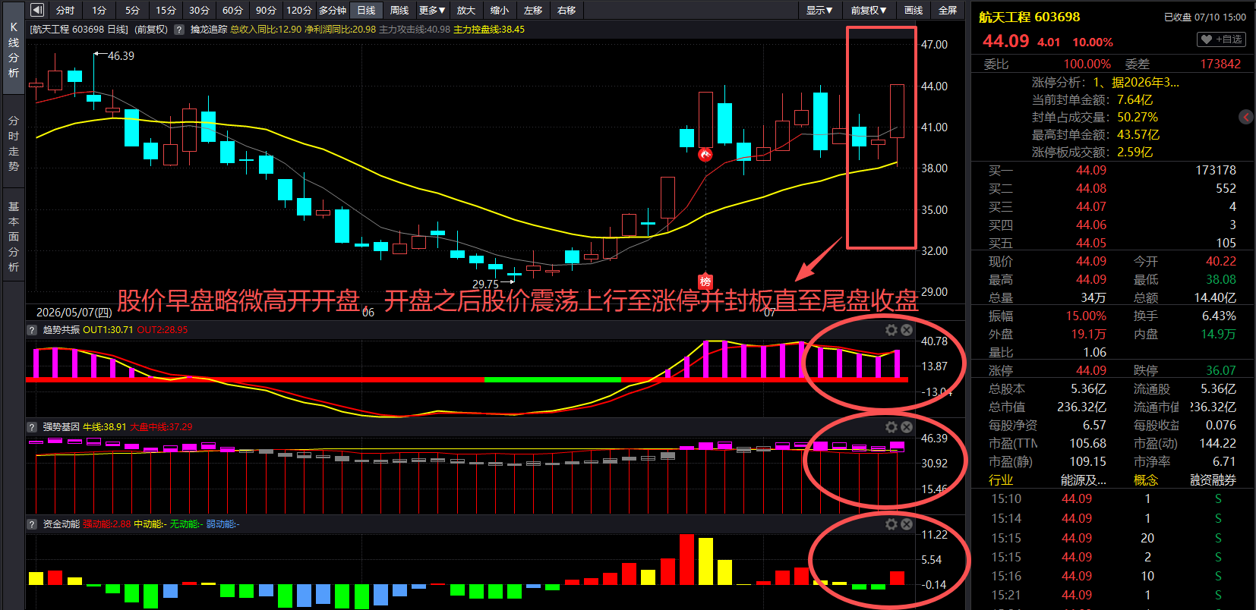Screen dimensions: 1256x610
Task: Close the 趋势共振 indicator panel
Action: [907, 330]
